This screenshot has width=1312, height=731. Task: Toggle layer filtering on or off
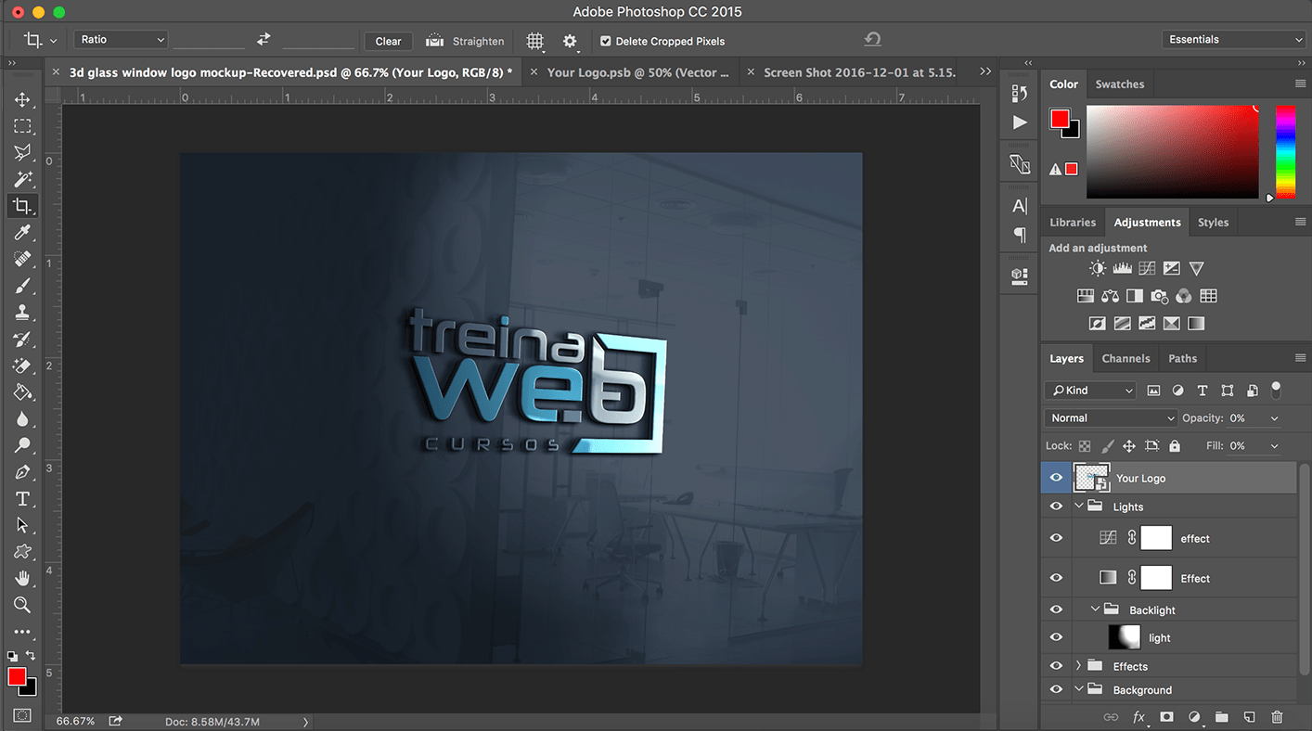click(1276, 390)
